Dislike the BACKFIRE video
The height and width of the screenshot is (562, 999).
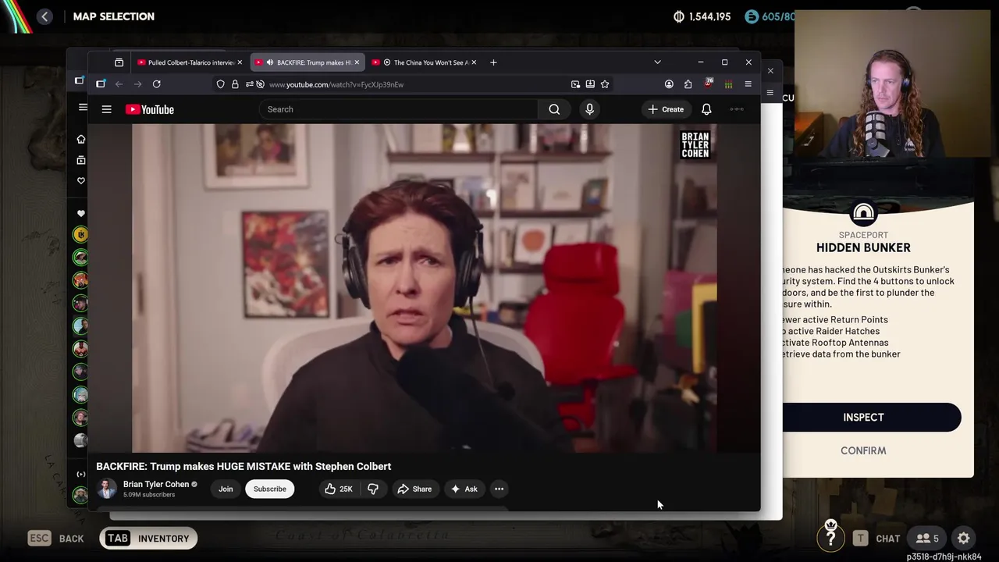click(373, 489)
